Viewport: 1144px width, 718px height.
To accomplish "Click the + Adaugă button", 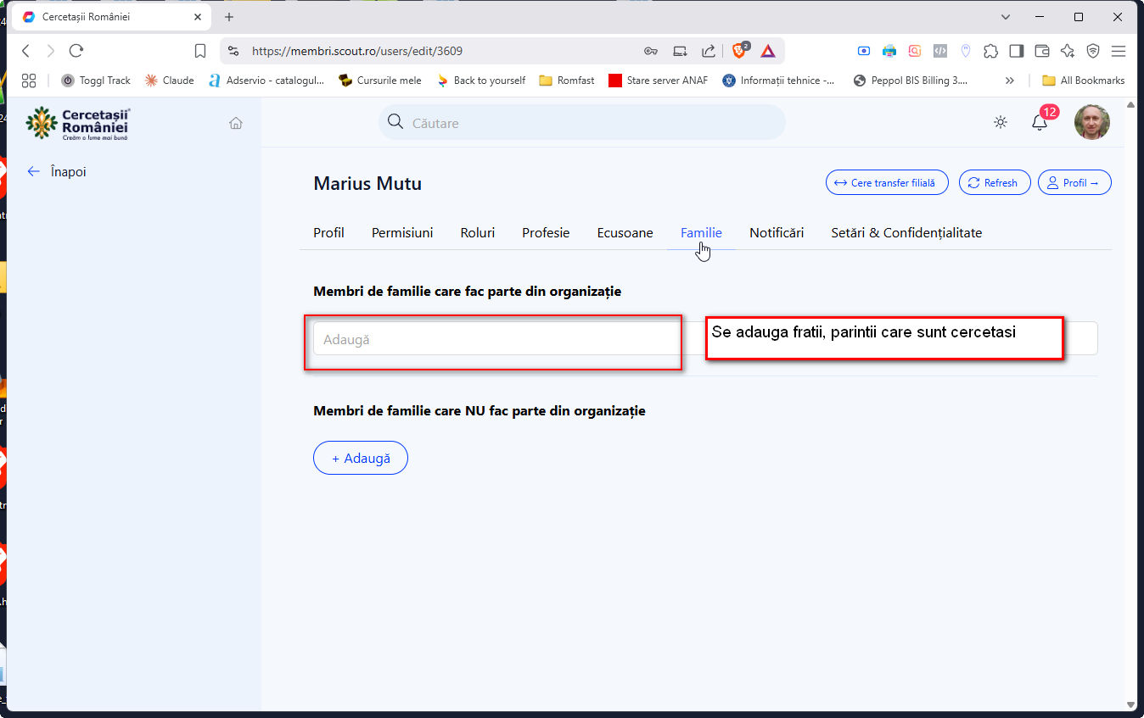I will click(x=361, y=459).
